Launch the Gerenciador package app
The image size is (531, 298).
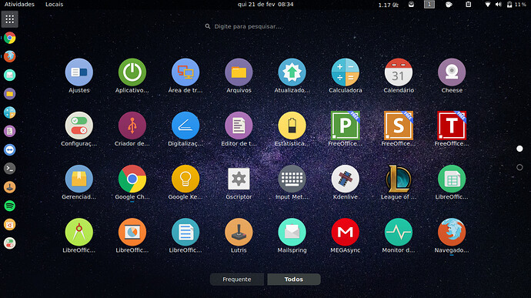pyautogui.click(x=79, y=179)
